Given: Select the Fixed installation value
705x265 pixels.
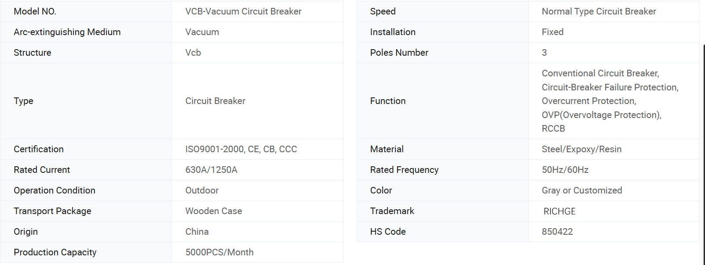Looking at the screenshot, I should coord(552,32).
